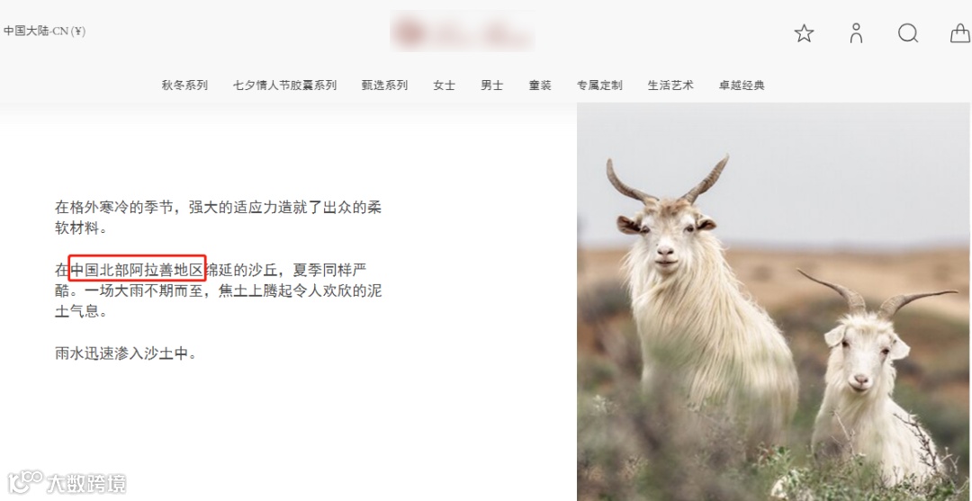This screenshot has height=501, width=972.
Task: Click the paragraph starting 在格外寒冷的季节
Action: point(218,218)
